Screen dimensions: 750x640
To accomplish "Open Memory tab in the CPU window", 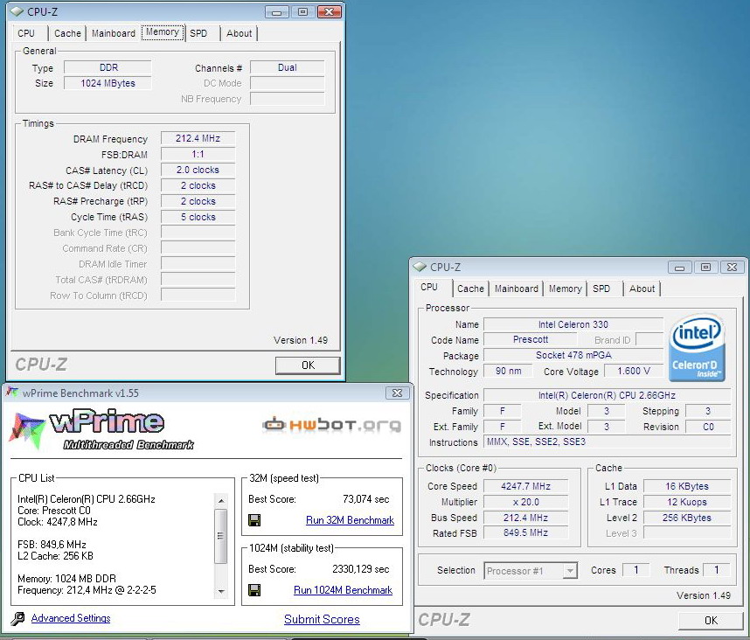I will point(565,289).
